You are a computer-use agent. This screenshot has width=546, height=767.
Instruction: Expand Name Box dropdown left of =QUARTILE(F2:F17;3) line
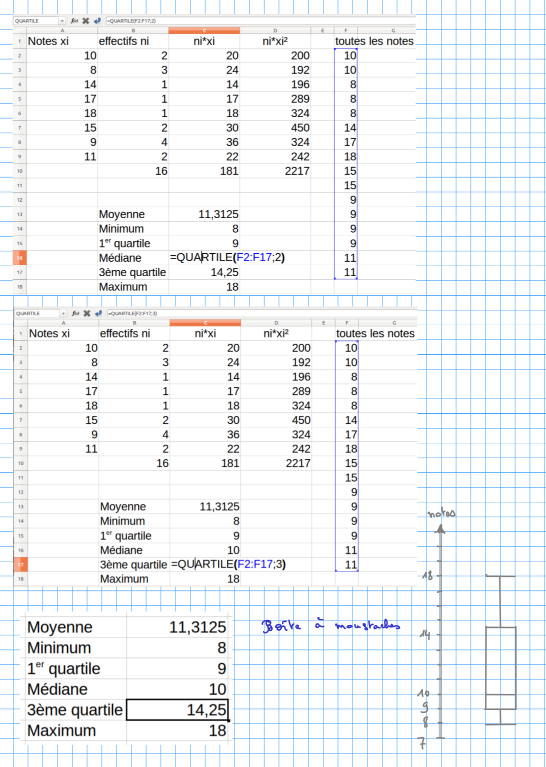click(63, 313)
